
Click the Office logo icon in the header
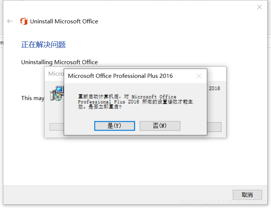coord(24,21)
